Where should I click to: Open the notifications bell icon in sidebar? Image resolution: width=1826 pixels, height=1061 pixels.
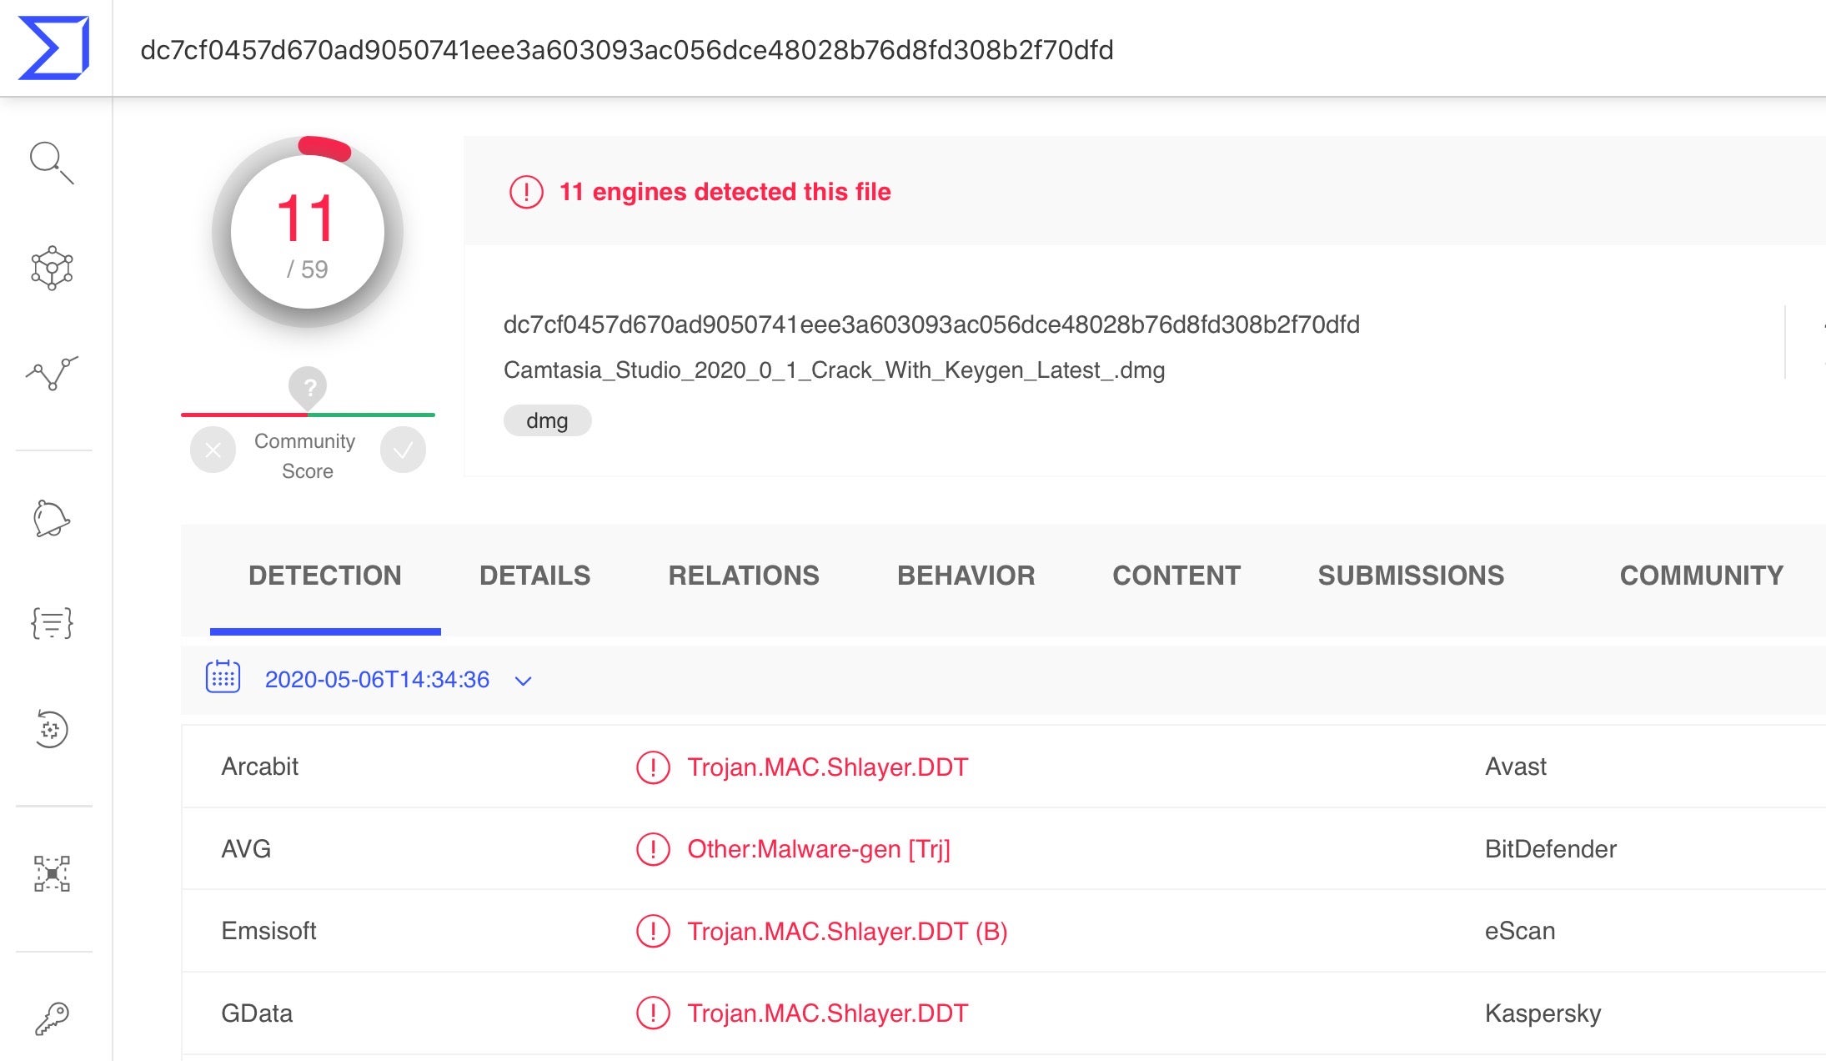[52, 519]
